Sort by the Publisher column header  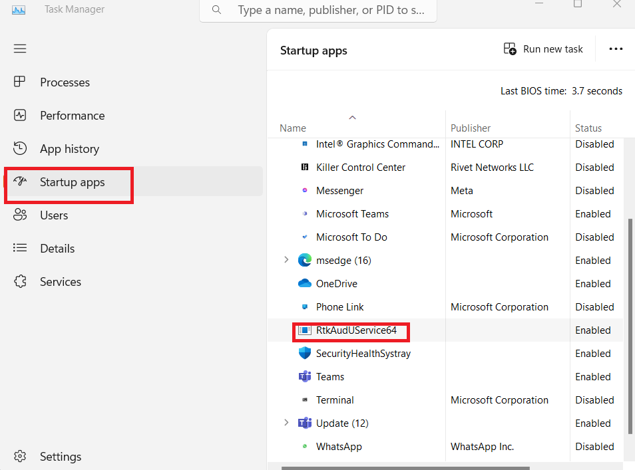[x=471, y=128]
